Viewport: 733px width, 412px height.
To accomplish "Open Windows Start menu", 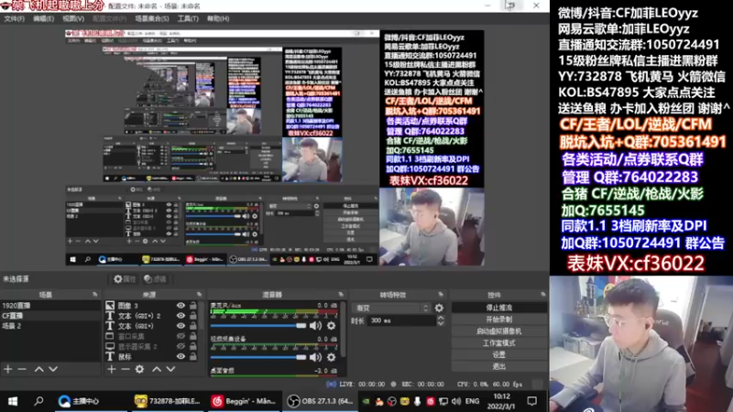I will (x=13, y=401).
